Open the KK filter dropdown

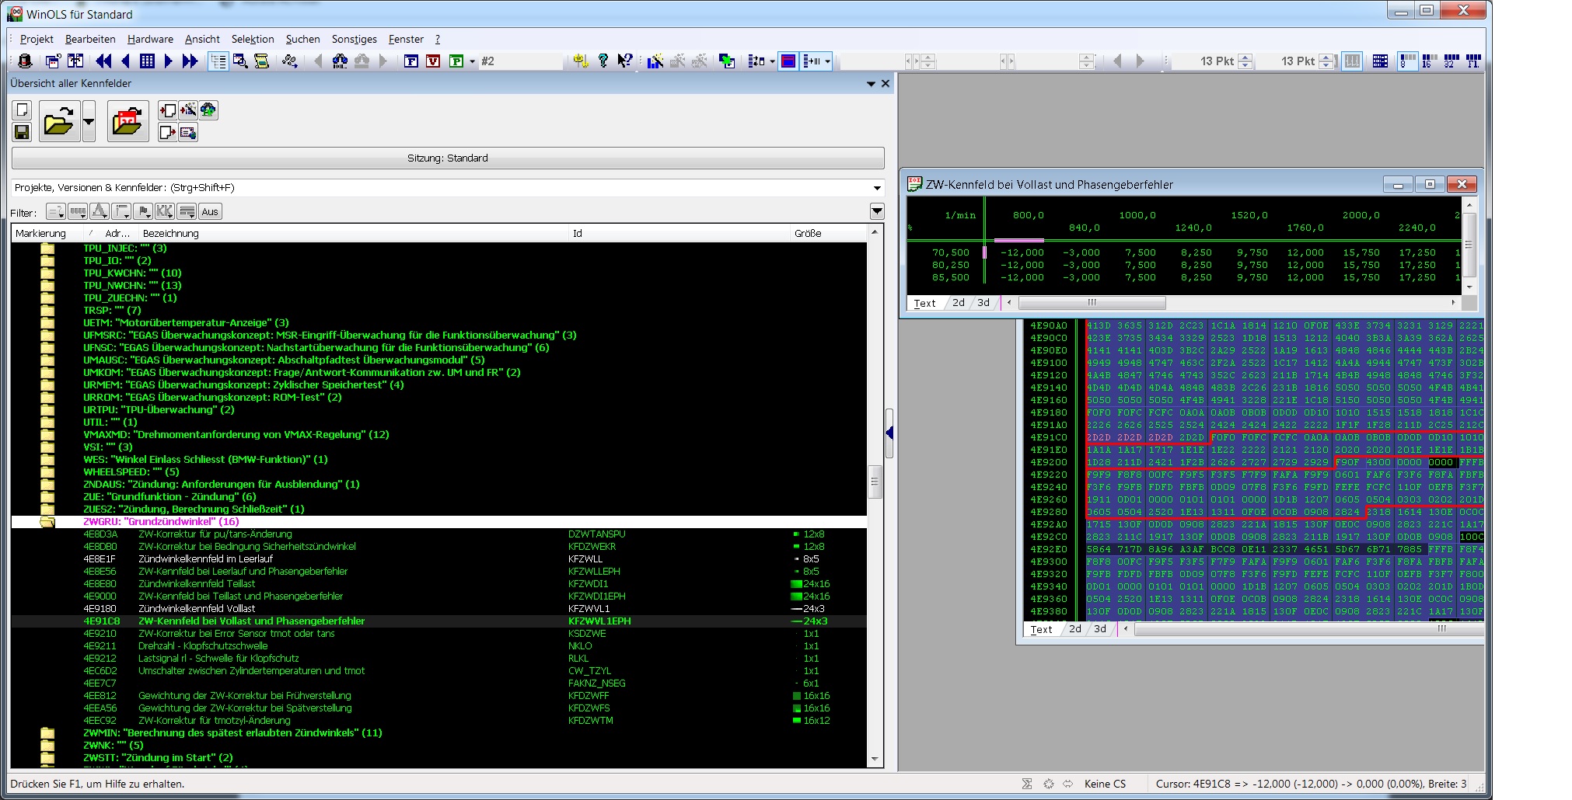[165, 211]
